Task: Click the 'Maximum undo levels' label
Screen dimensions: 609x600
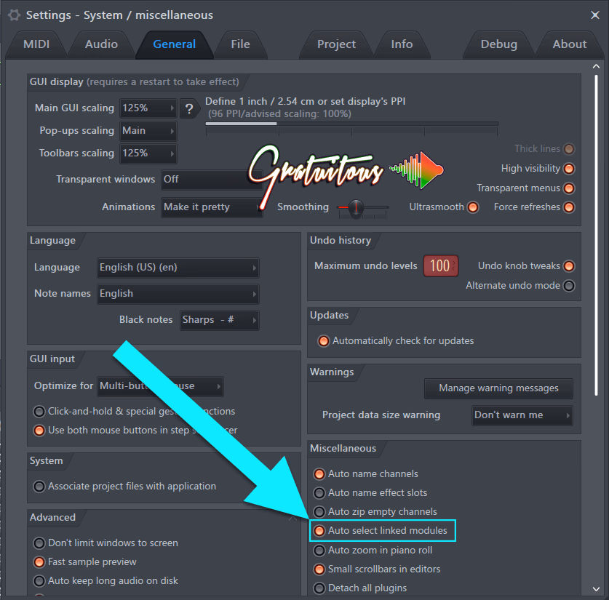Action: pos(365,266)
